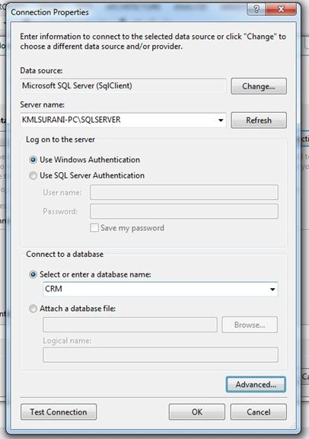
Task: Click the help question mark icon
Action: (x=256, y=9)
